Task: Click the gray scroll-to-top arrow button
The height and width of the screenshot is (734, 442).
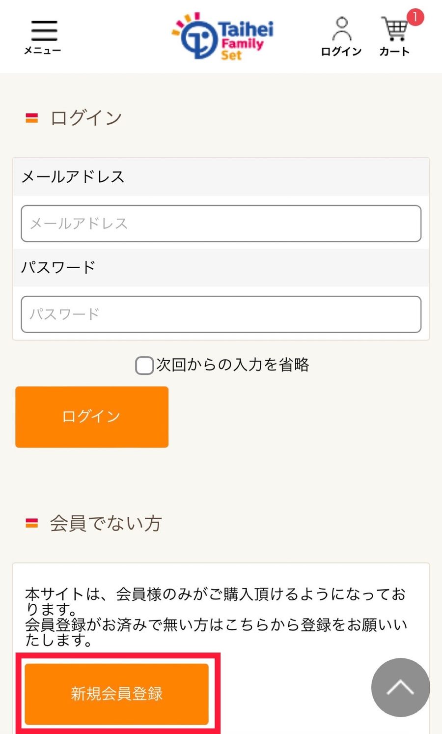Action: pos(400,687)
